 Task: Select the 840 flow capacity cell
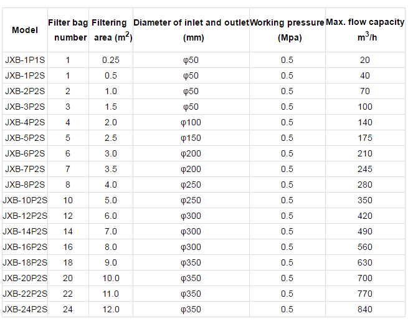point(365,309)
